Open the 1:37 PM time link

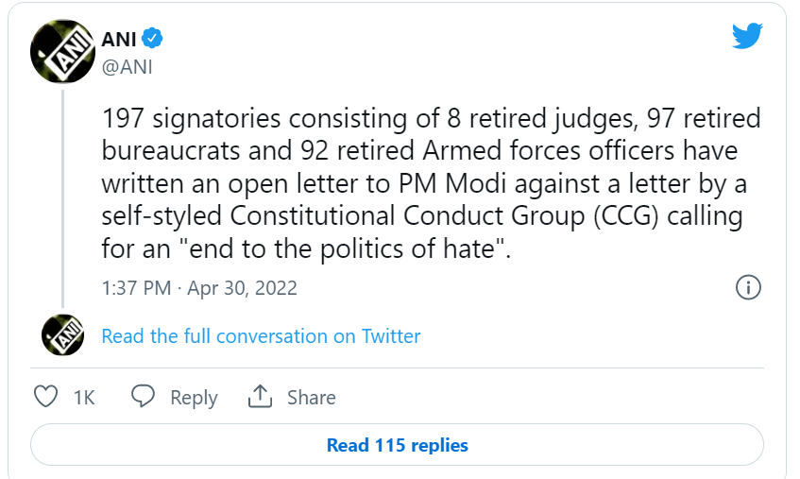point(135,288)
